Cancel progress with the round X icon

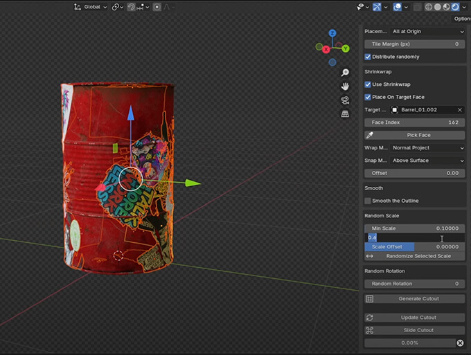click(460, 343)
